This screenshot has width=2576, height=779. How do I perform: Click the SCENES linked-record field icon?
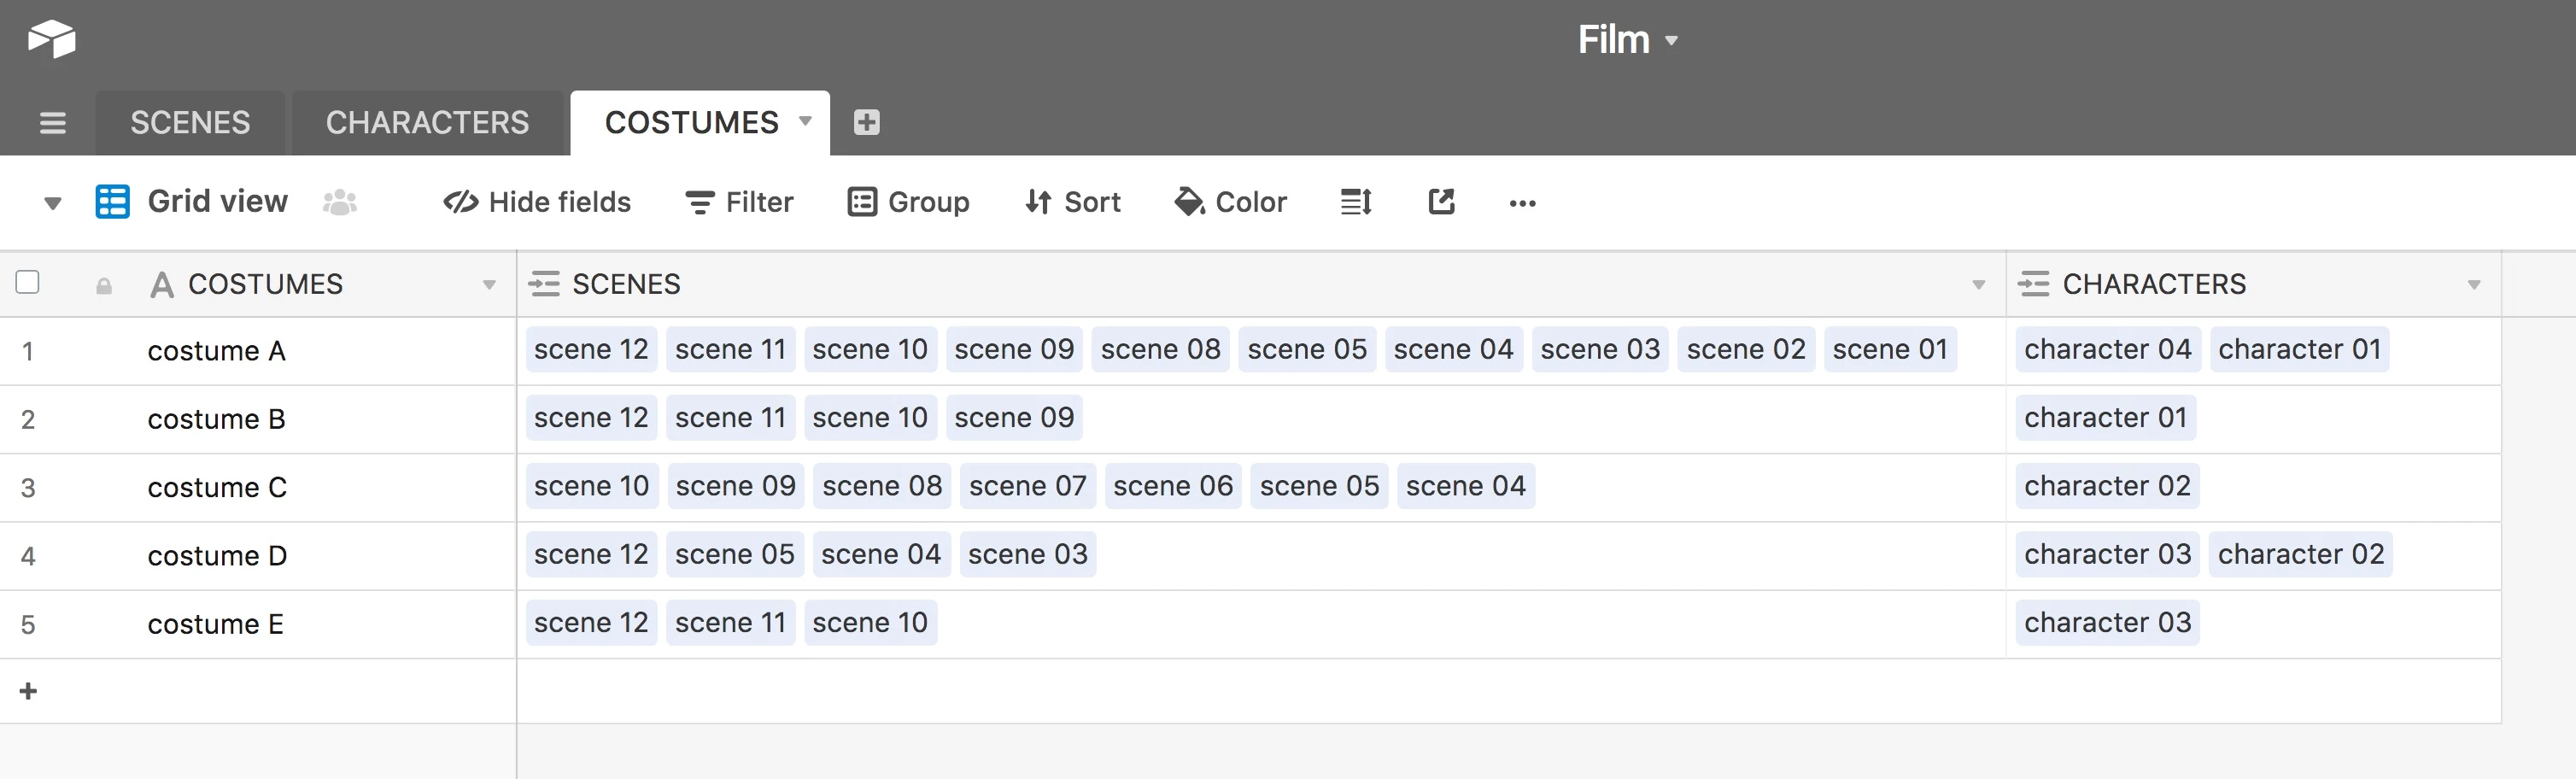(544, 284)
